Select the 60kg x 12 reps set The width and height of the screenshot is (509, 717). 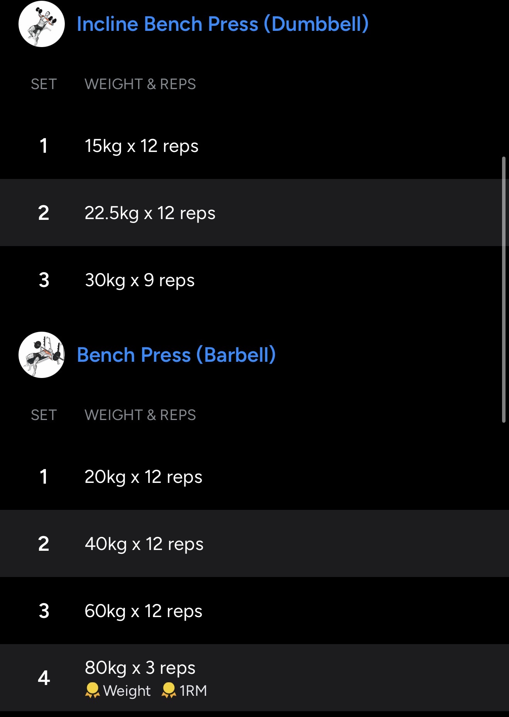143,611
